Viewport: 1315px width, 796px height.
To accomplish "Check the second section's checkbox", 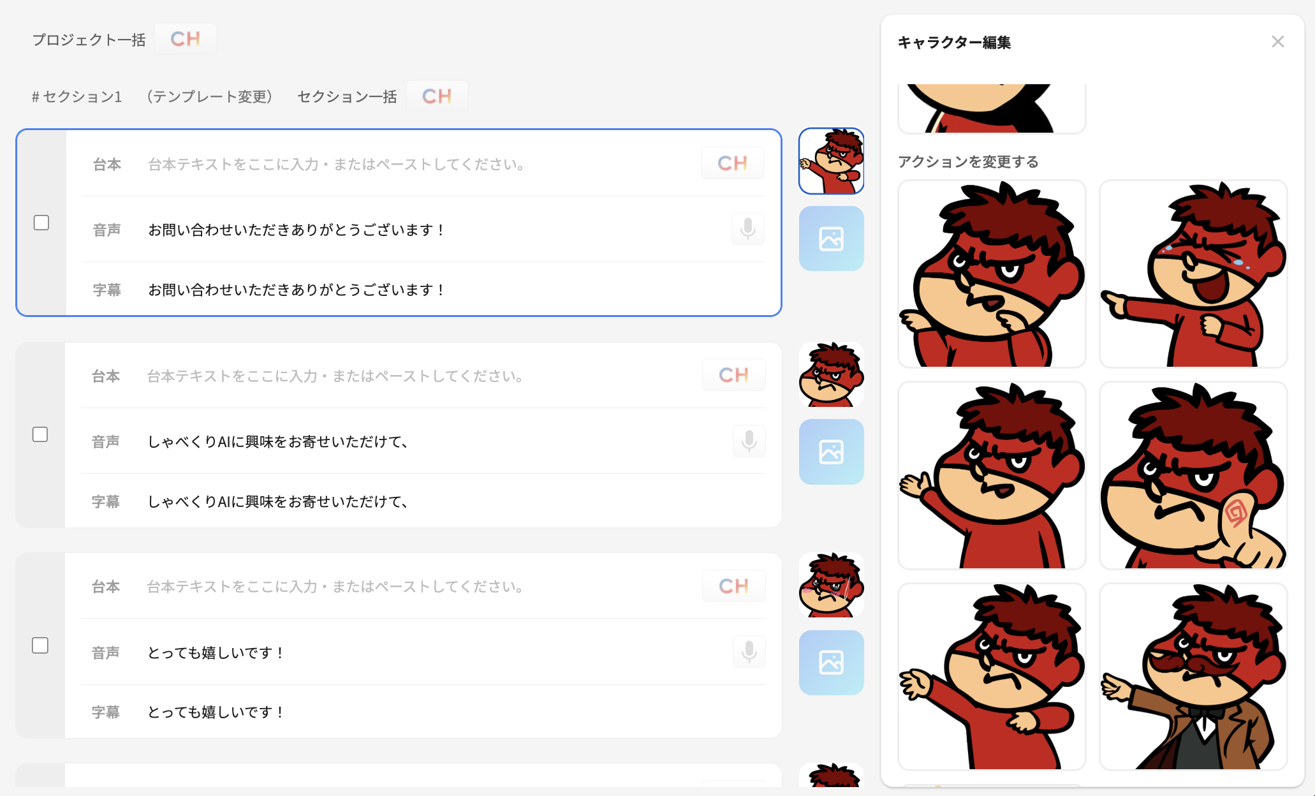I will tap(41, 434).
